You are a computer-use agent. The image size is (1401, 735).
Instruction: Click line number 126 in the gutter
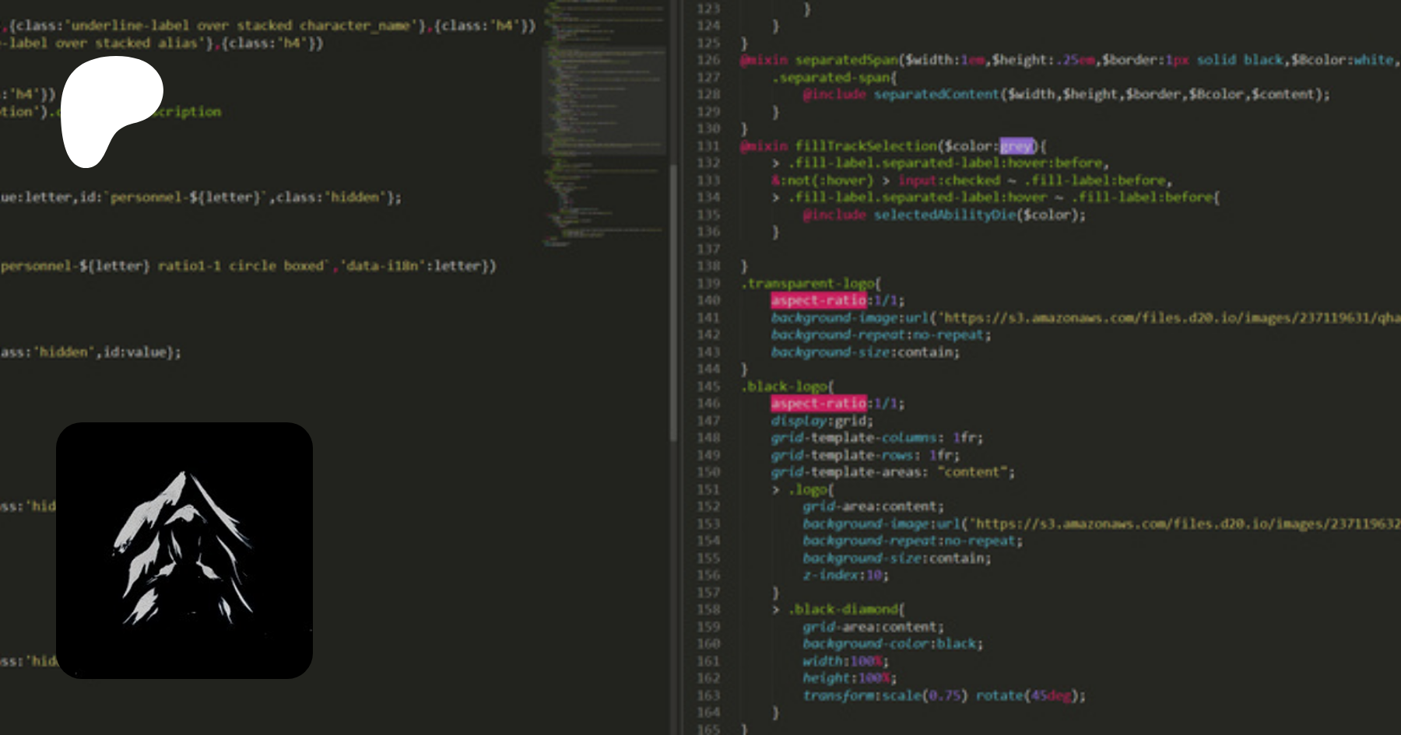point(708,60)
